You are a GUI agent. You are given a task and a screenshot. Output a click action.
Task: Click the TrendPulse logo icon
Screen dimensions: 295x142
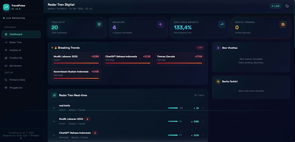point(6,7)
